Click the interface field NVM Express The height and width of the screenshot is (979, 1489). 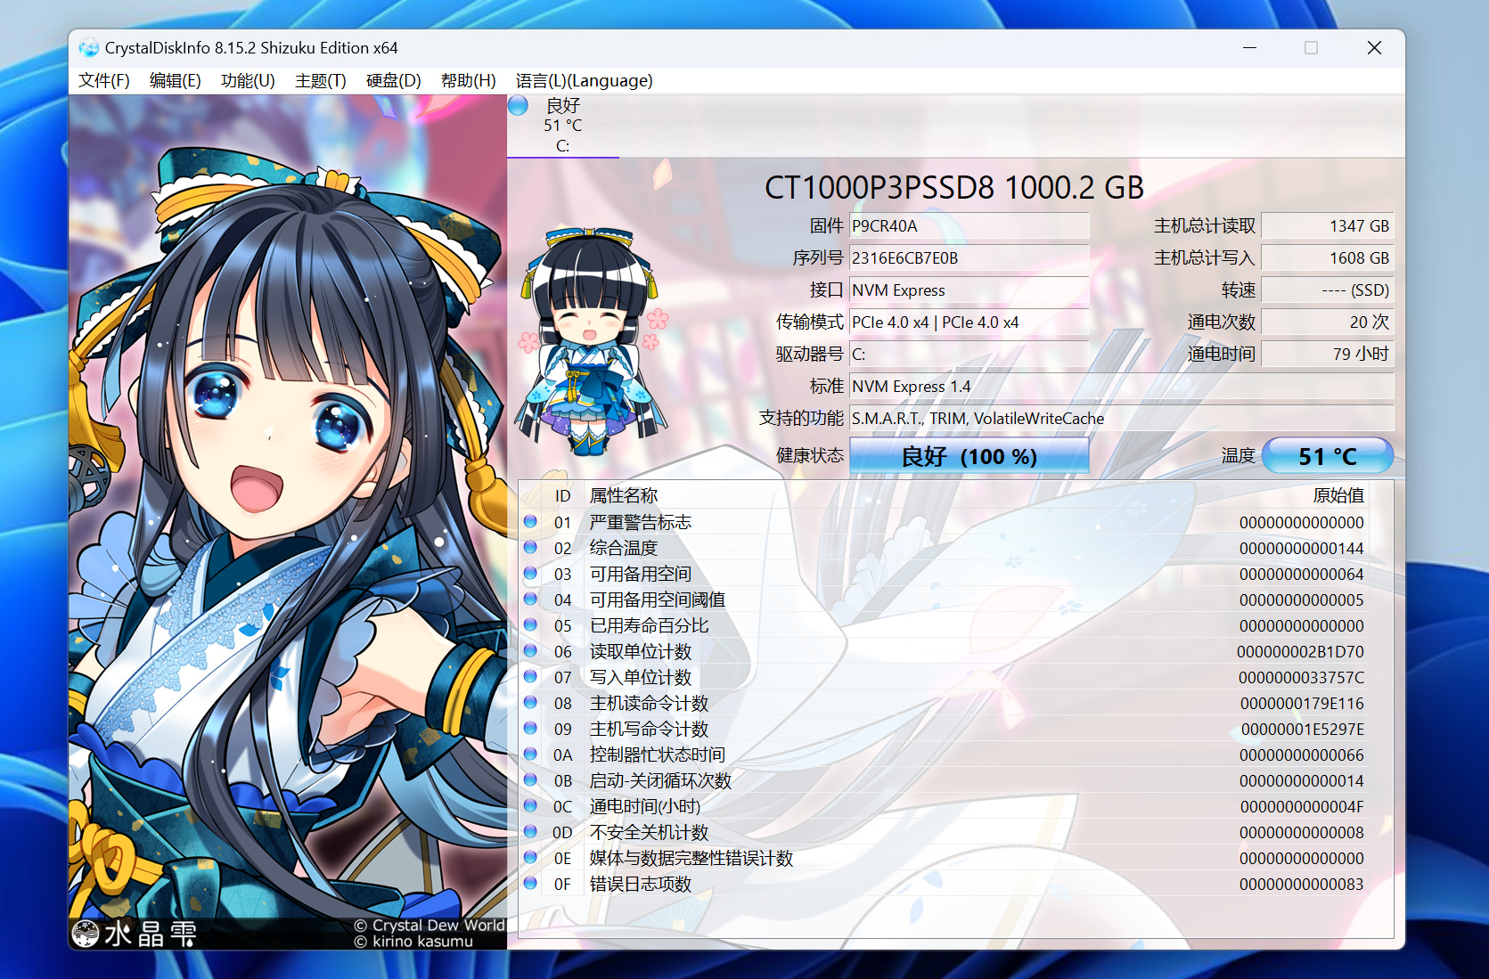click(x=969, y=290)
